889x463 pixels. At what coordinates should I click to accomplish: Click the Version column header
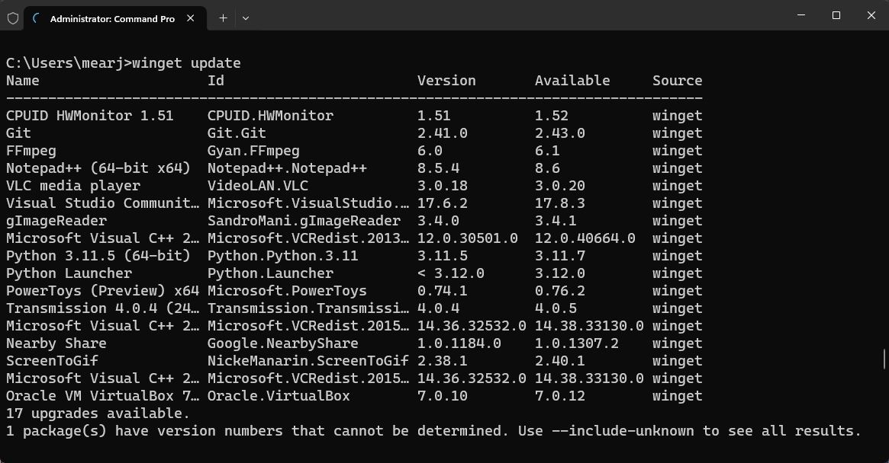(x=446, y=80)
